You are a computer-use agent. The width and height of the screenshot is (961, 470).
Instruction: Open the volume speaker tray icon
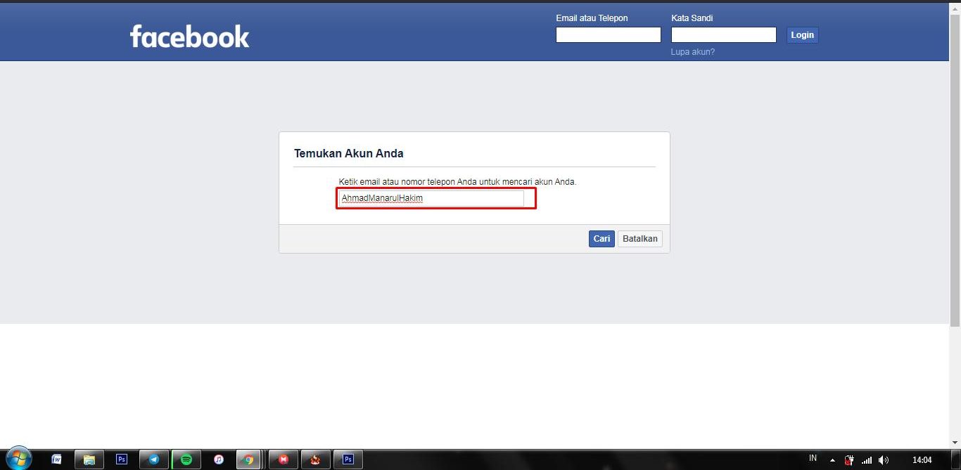(884, 460)
